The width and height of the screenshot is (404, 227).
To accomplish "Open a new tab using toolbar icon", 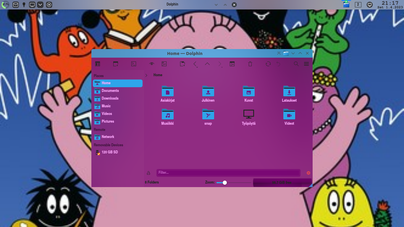I will 182,64.
